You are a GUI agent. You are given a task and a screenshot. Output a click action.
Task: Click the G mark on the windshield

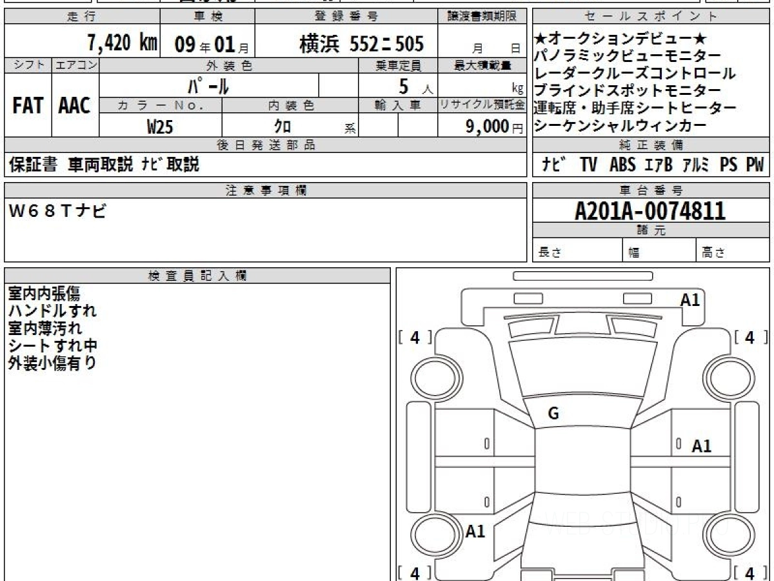(x=553, y=414)
